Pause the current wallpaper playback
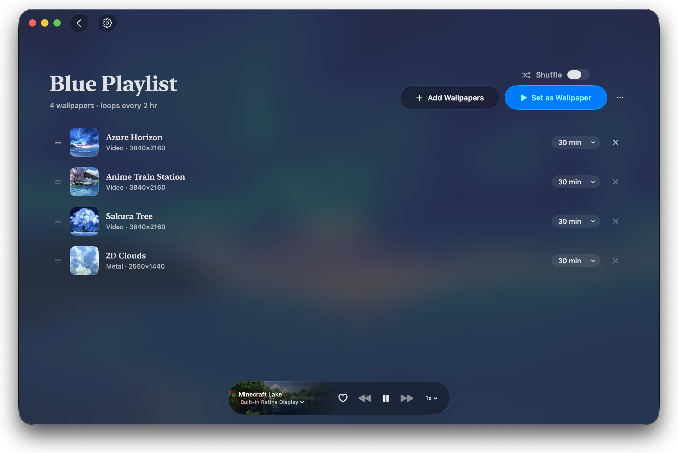The height and width of the screenshot is (453, 678). pyautogui.click(x=386, y=398)
